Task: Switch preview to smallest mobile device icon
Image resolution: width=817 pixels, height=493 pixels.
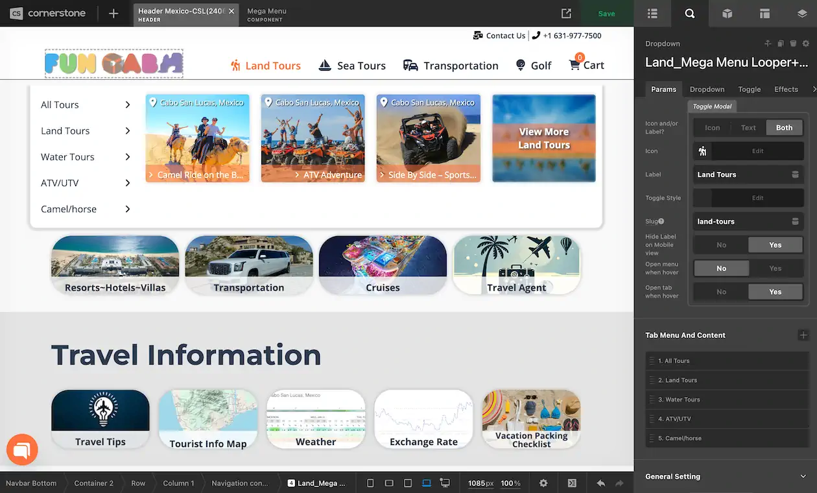Action: 370,483
